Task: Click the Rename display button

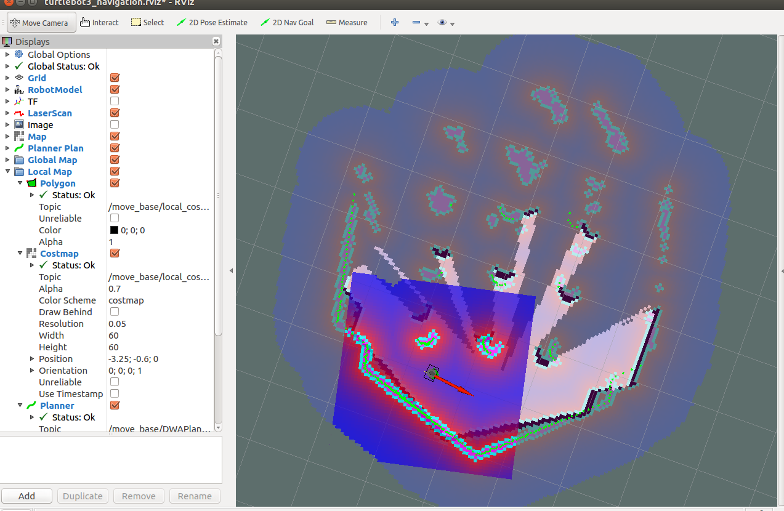Action: [x=195, y=496]
